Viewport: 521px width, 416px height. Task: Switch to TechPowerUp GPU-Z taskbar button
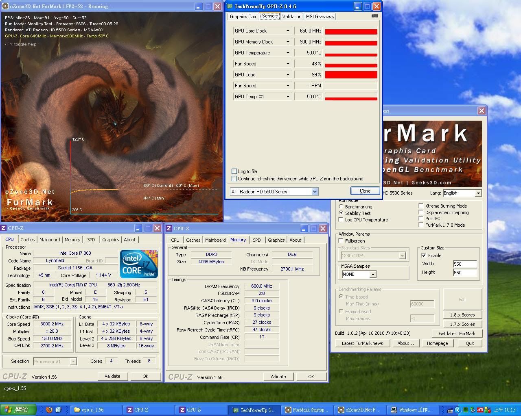click(254, 409)
